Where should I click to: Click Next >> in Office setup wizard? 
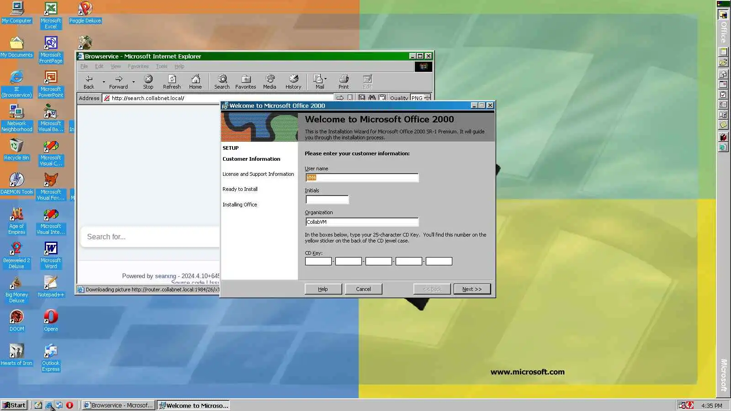pyautogui.click(x=472, y=289)
